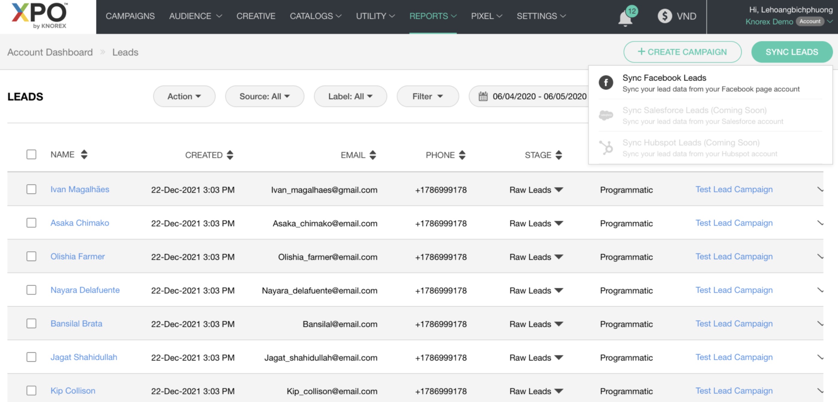
Task: Select Sync Facebook Leads via the Facebook icon
Action: tap(606, 83)
